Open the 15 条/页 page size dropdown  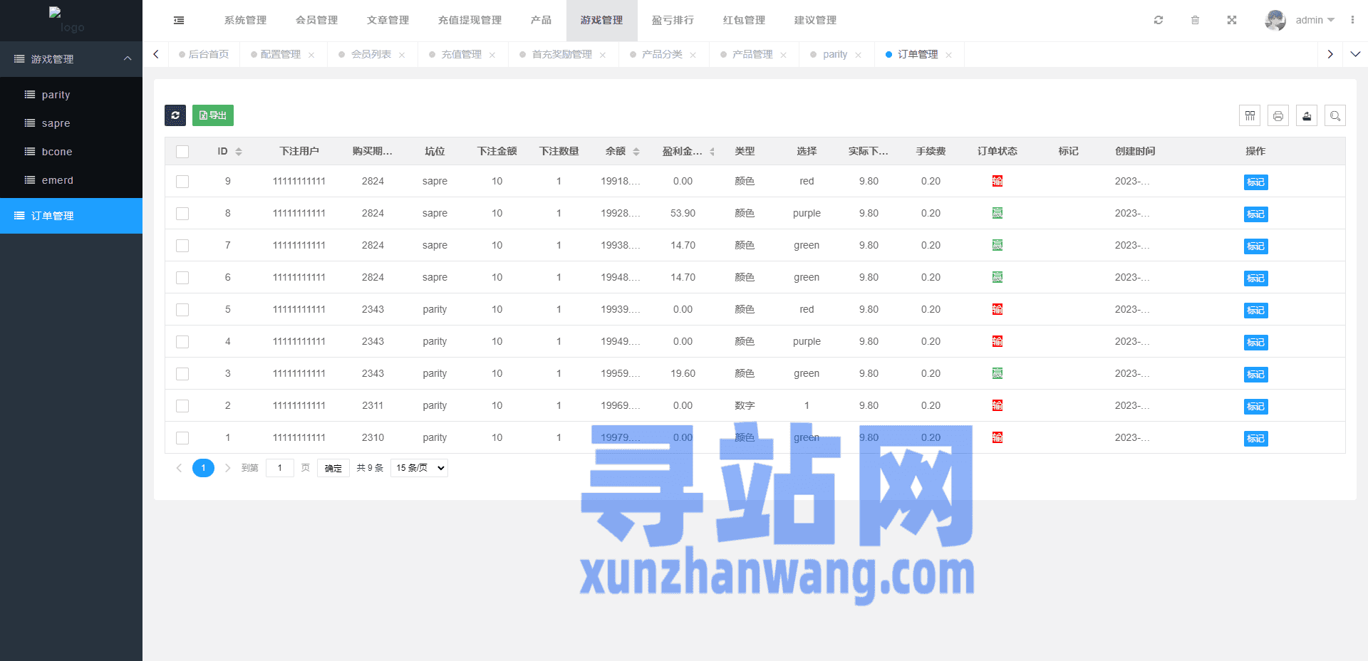[x=419, y=468]
